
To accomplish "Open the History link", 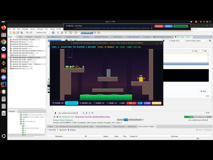I will tap(62, 120).
